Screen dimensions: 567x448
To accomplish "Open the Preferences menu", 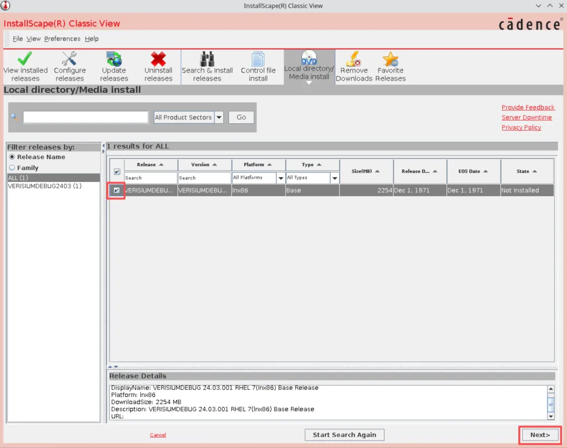I will tap(62, 39).
